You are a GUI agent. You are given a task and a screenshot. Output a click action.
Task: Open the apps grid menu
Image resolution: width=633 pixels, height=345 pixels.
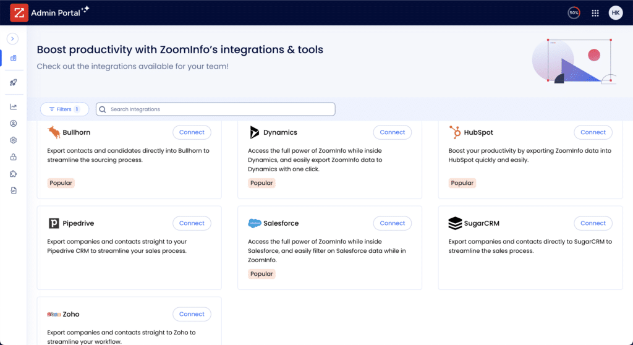(x=595, y=13)
